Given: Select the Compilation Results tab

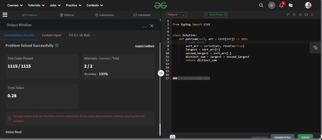Looking at the screenshot, I should click(x=19, y=35).
